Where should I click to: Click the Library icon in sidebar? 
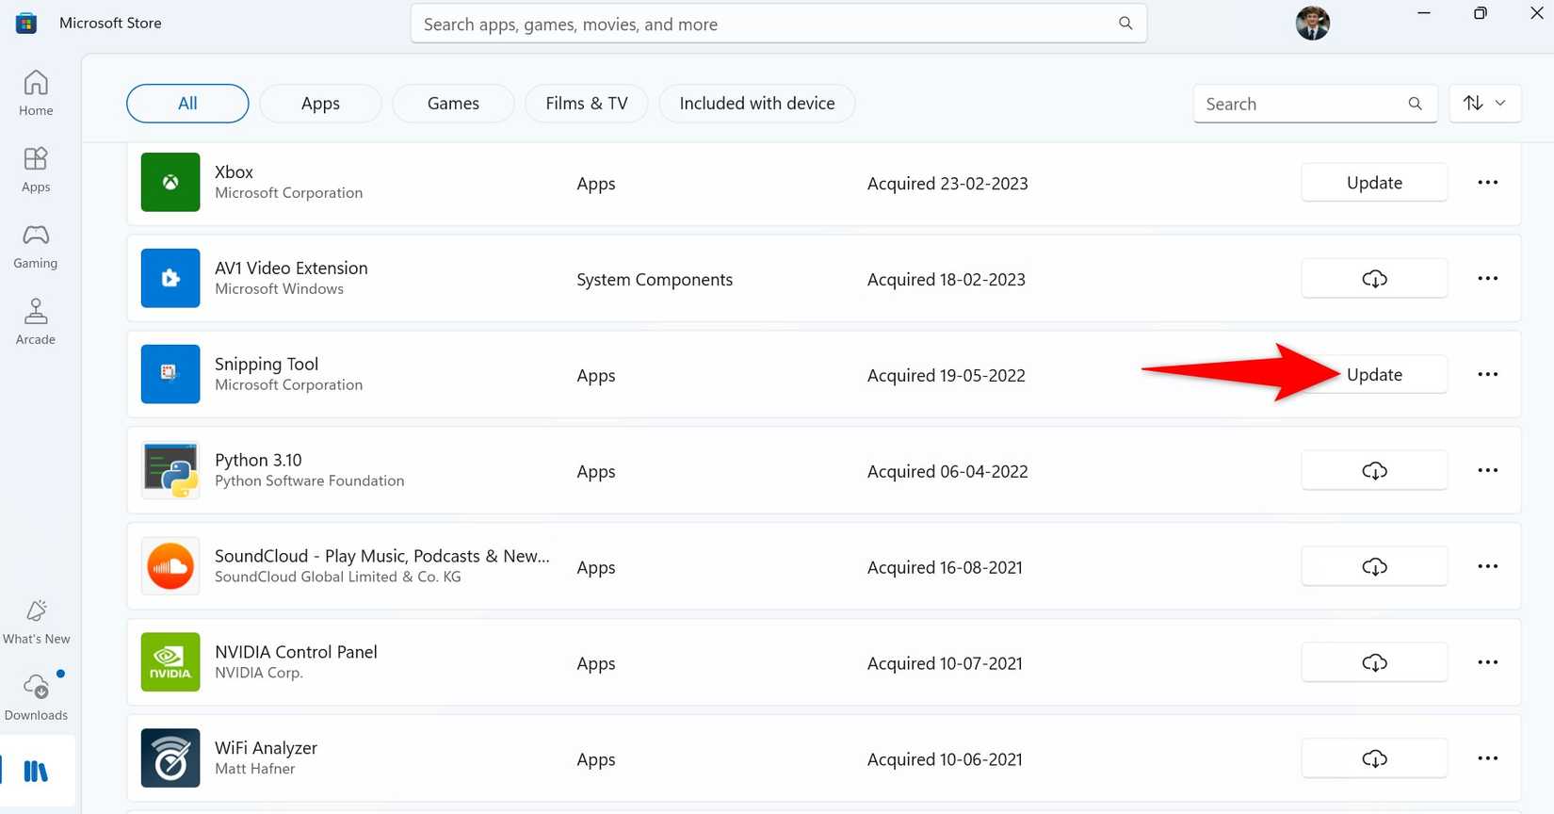(x=36, y=772)
